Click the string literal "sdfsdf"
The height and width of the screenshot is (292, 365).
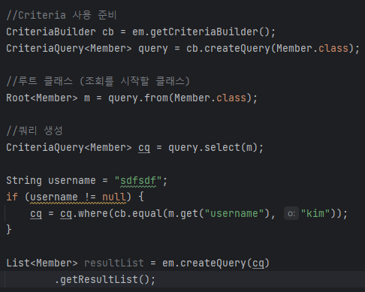click(138, 181)
